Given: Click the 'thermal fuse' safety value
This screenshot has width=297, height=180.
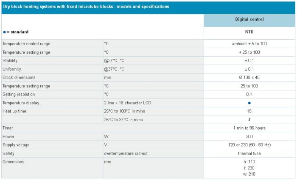Looking at the screenshot, I should [249, 153].
